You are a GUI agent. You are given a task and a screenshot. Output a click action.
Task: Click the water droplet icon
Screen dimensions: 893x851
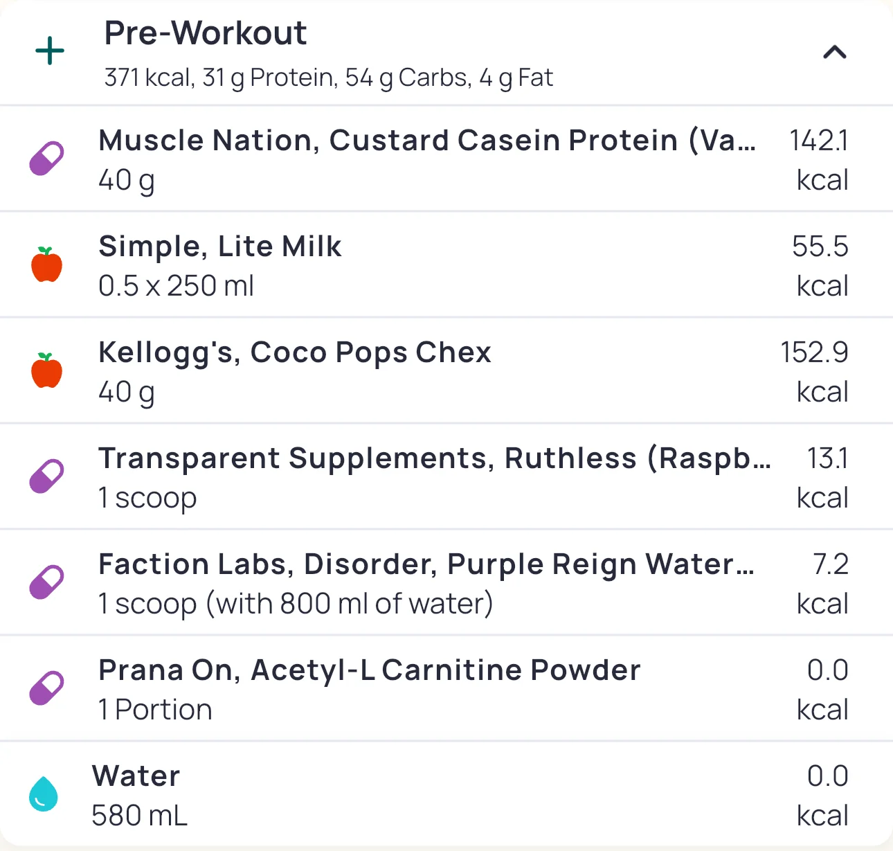tap(44, 794)
